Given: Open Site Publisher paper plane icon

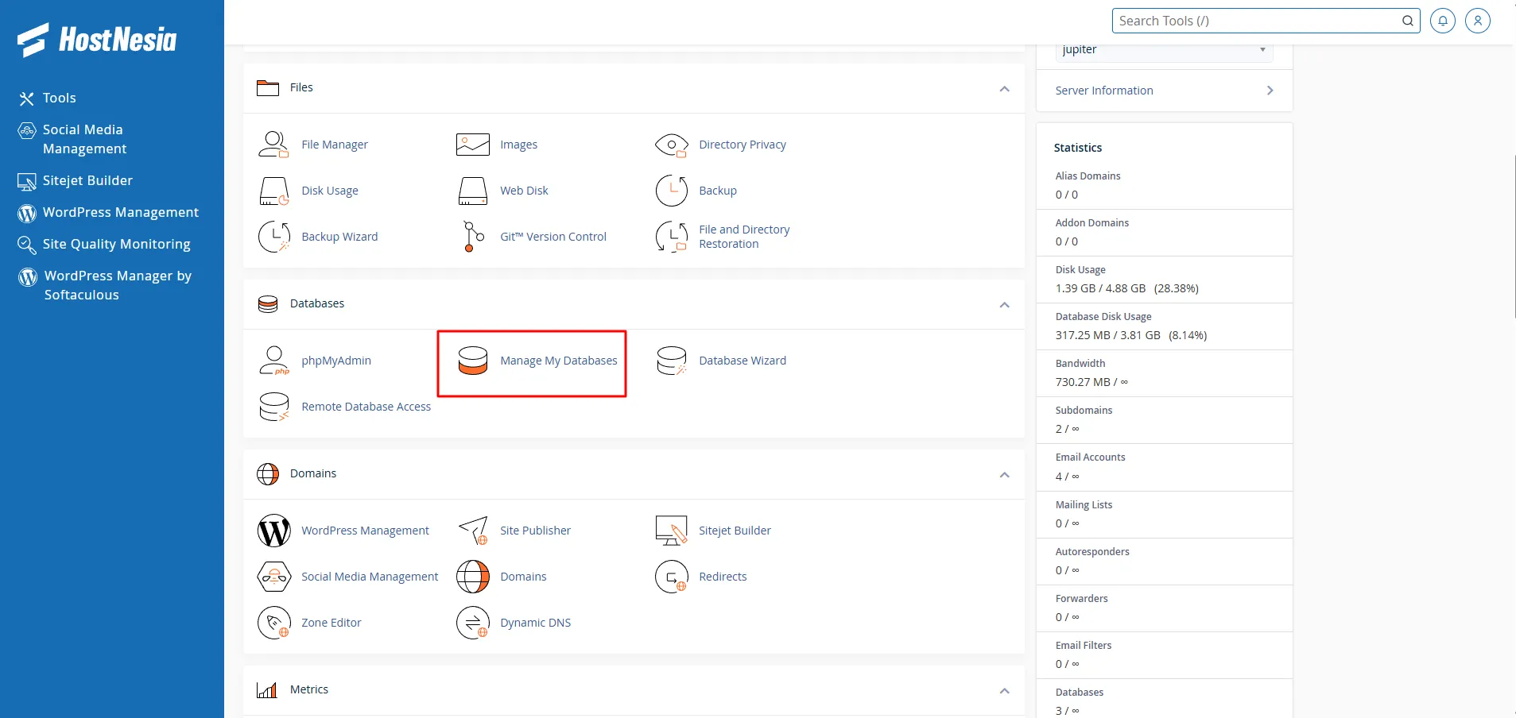Looking at the screenshot, I should pyautogui.click(x=472, y=531).
